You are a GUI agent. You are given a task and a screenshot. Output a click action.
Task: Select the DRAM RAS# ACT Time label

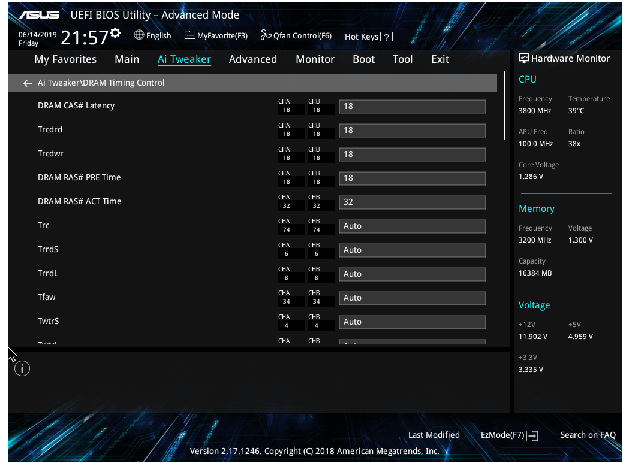[x=80, y=201]
